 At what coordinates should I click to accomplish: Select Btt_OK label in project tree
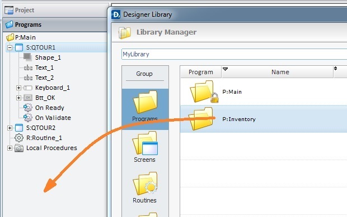pyautogui.click(x=45, y=98)
